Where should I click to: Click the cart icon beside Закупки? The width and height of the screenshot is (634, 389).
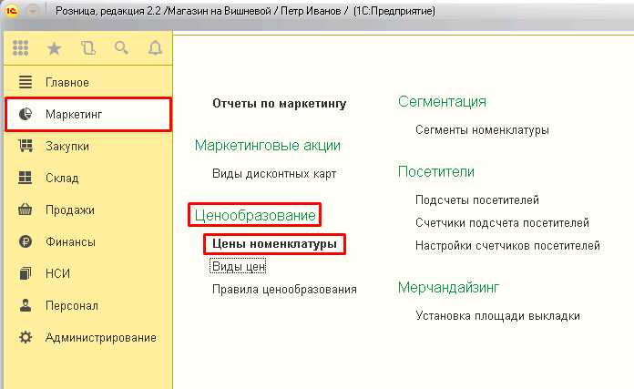tap(26, 146)
